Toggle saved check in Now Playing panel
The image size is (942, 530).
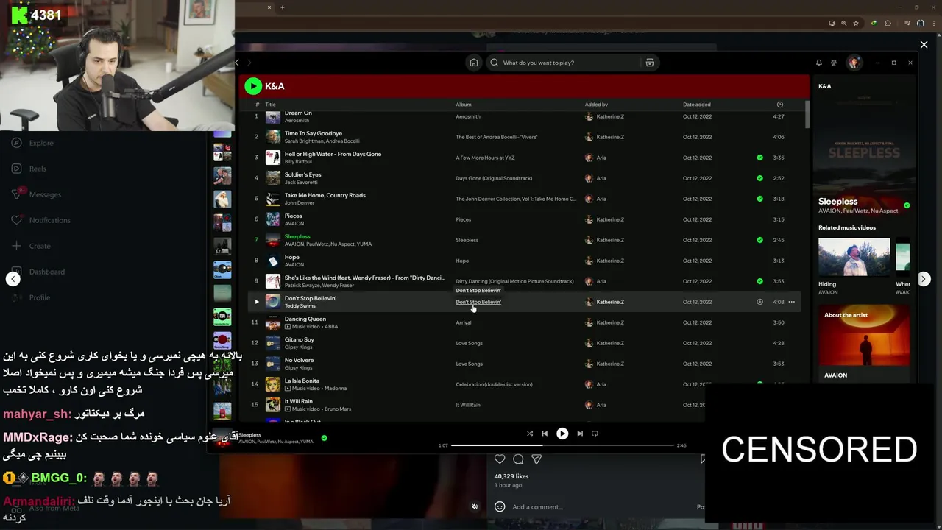click(907, 205)
